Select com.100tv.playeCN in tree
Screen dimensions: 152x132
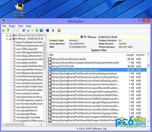point(27,49)
